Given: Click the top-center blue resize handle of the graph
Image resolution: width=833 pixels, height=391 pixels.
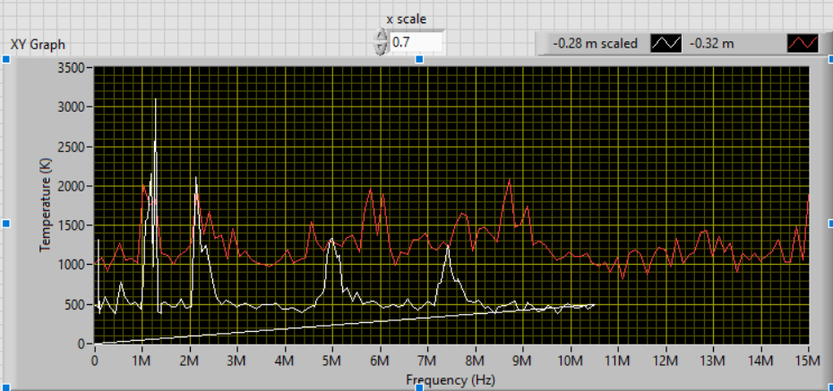Looking at the screenshot, I should (x=420, y=59).
